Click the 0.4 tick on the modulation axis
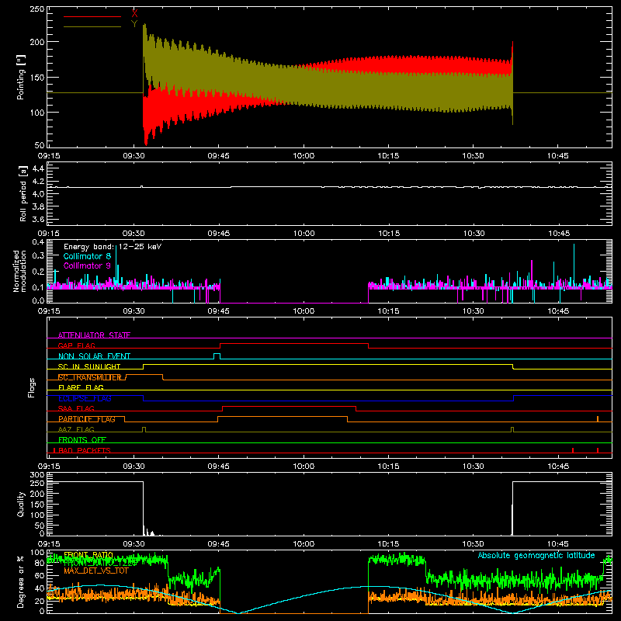Viewport: 621px width, 621px height. (x=38, y=242)
